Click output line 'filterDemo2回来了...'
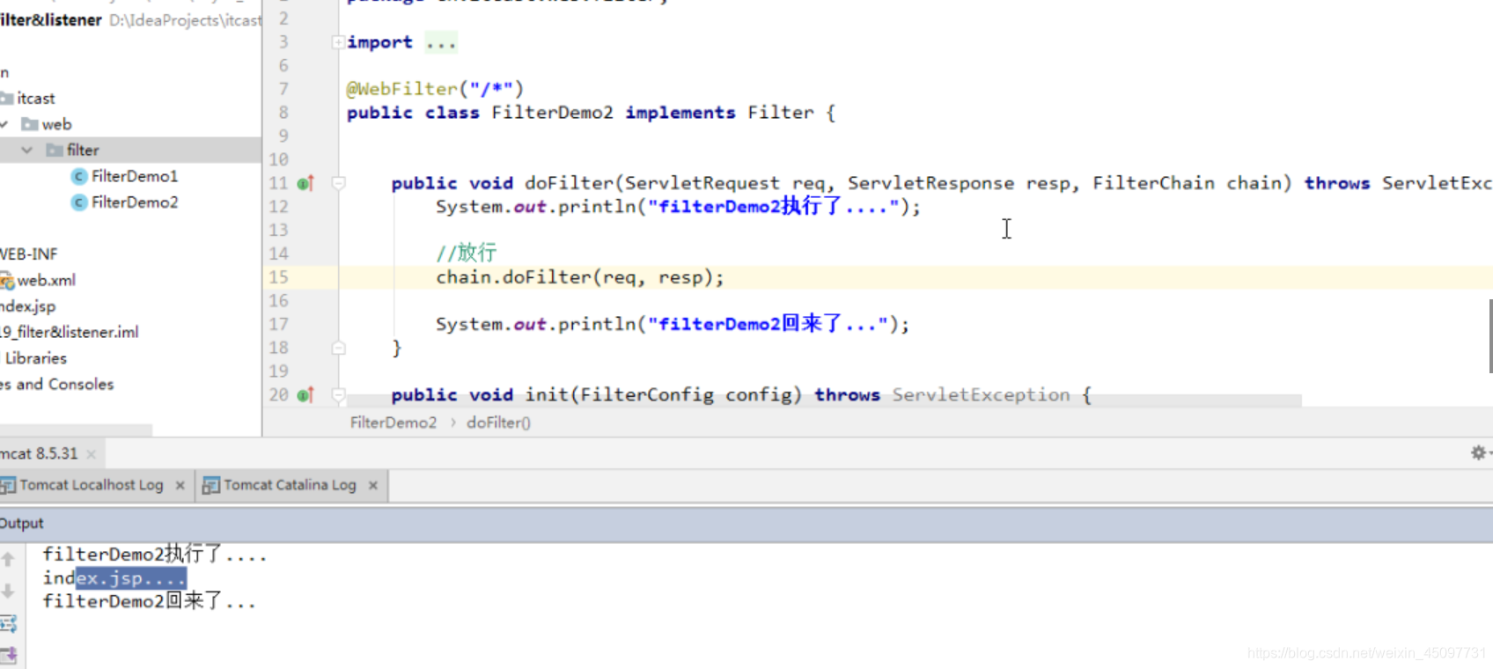Screen dimensions: 1493x669 pyautogui.click(x=149, y=601)
